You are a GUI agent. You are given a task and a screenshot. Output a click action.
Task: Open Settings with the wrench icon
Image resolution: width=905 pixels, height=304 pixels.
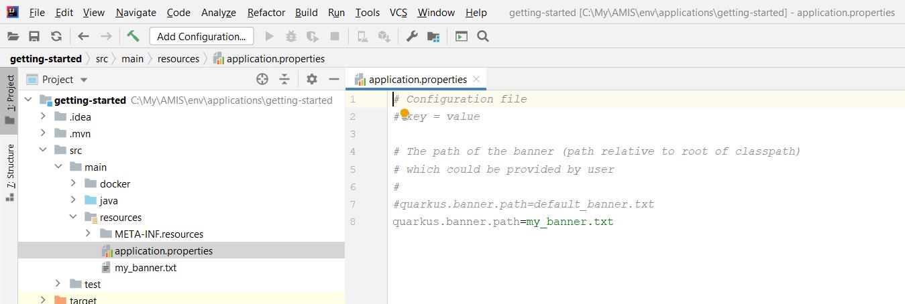point(412,36)
